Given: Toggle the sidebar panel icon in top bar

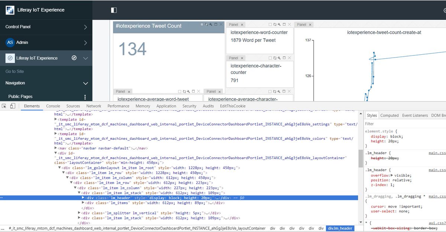Looking at the screenshot, I should pos(114,10).
